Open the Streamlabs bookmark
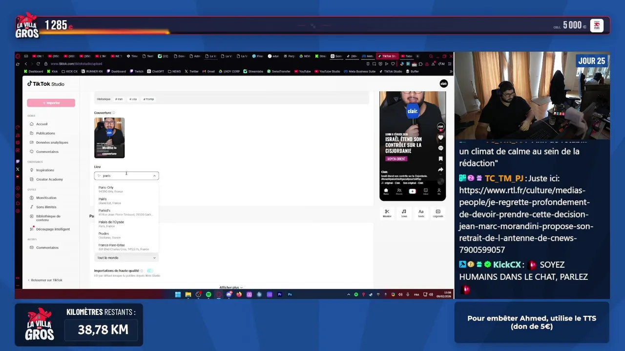Screen dimensions: 625x351 point(253,71)
